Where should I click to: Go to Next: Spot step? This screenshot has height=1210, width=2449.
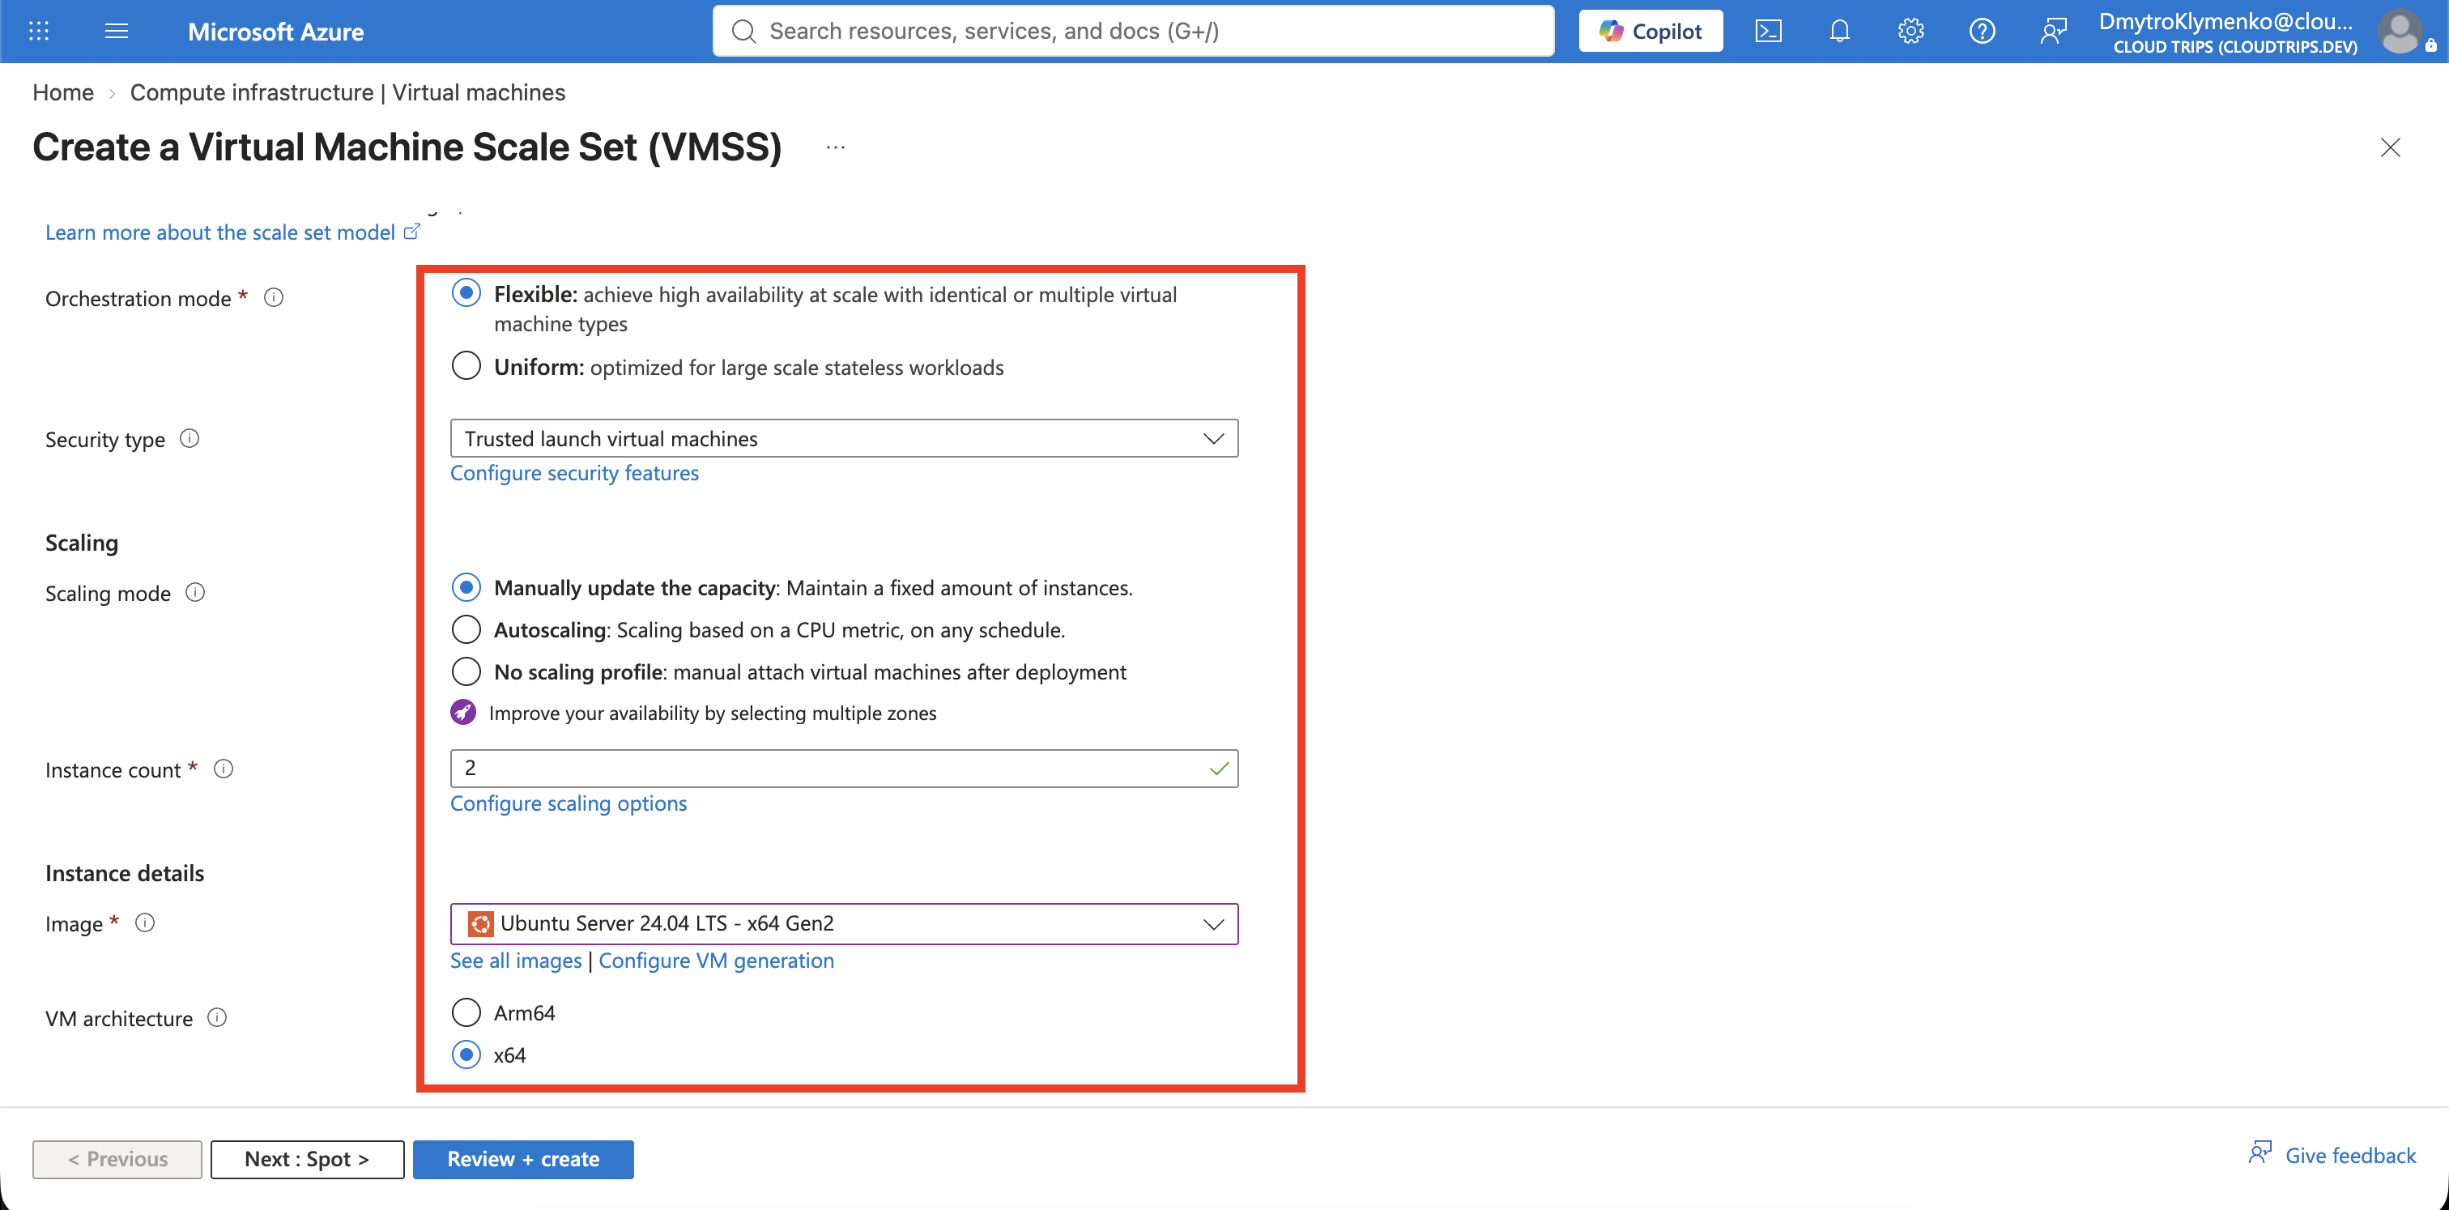307,1160
